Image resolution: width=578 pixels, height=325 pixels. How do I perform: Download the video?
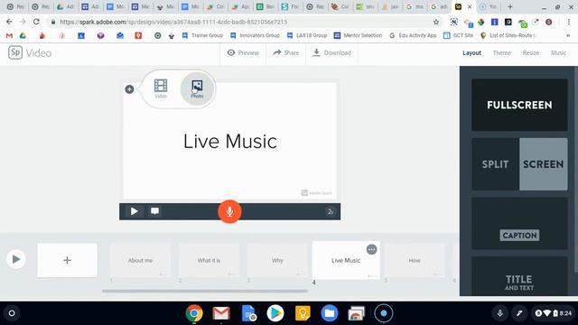tap(331, 52)
